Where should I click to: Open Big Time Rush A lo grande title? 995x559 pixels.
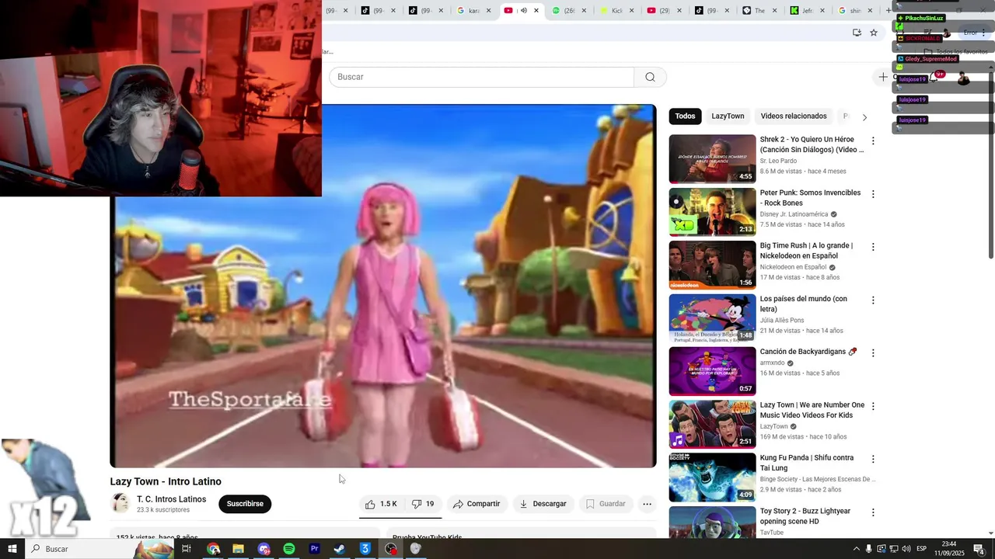point(806,251)
